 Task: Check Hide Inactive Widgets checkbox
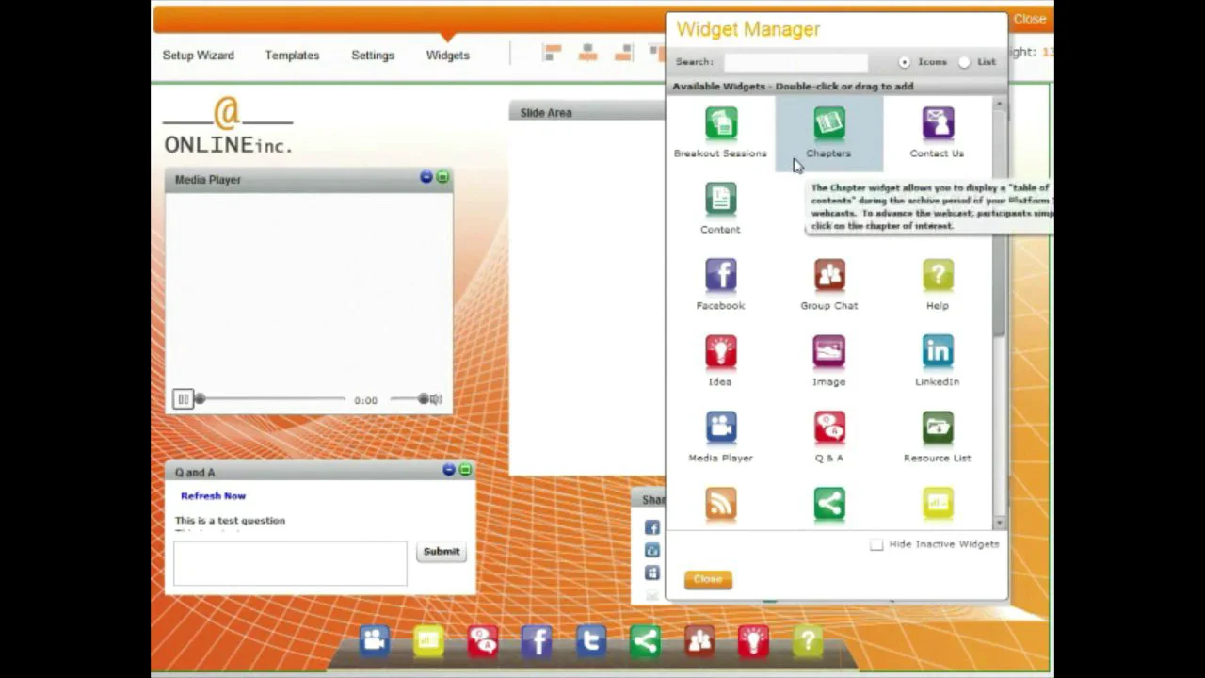pos(876,544)
